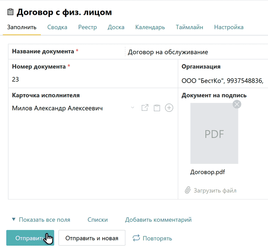The image size is (268, 250).
Task: Expand the executor card dropdown chevron
Action: pos(132,108)
